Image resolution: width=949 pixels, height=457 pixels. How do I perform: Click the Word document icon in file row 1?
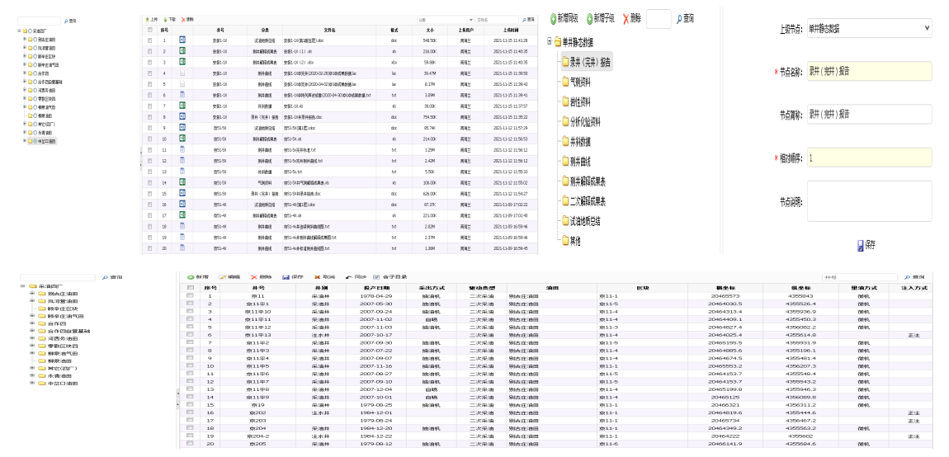(x=182, y=40)
